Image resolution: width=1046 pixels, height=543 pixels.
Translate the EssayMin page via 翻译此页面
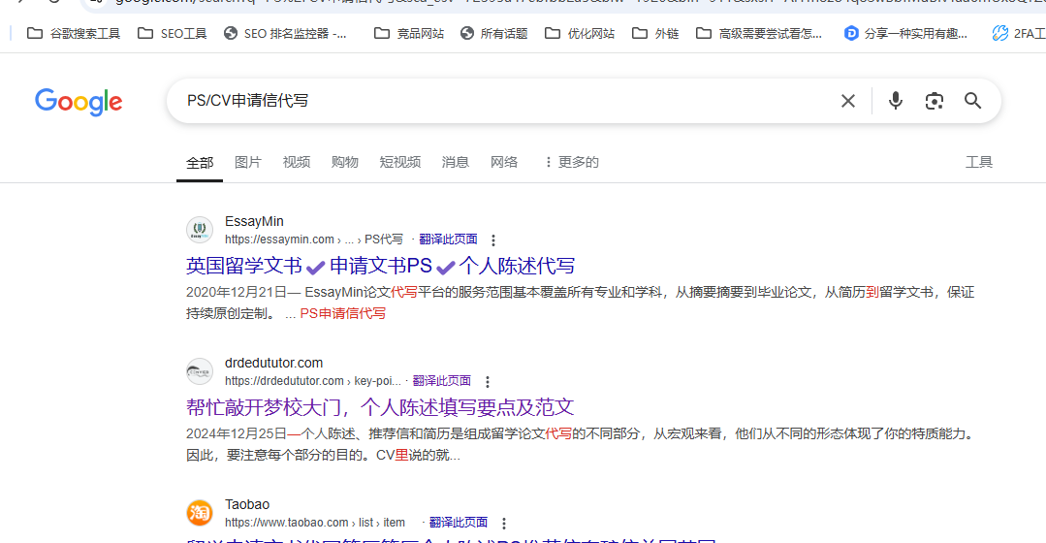coord(448,239)
